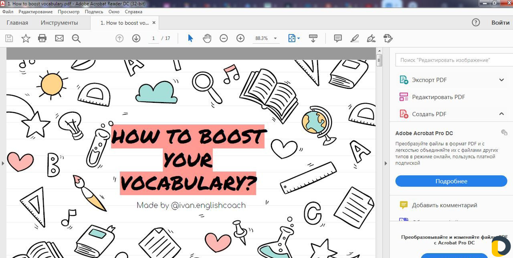Go to next page arrow

[136, 38]
